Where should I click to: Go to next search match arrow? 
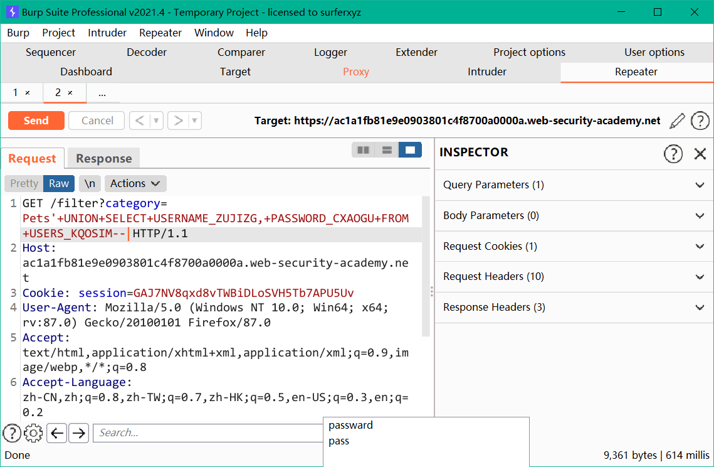pyautogui.click(x=79, y=433)
